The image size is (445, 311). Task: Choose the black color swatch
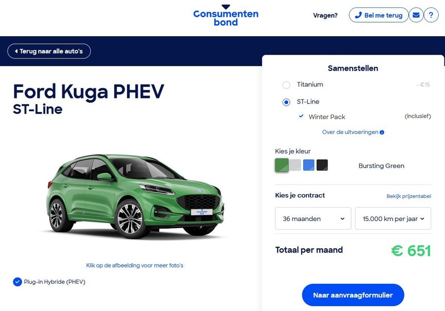tap(322, 165)
